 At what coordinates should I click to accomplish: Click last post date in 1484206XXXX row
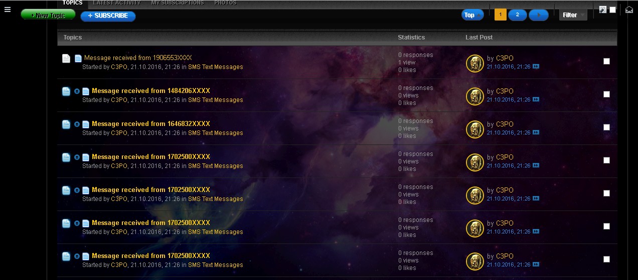click(509, 99)
